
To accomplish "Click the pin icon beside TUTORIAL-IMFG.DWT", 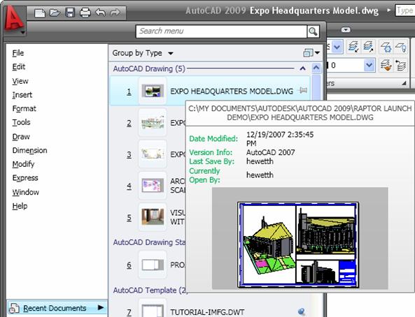I will click(302, 311).
